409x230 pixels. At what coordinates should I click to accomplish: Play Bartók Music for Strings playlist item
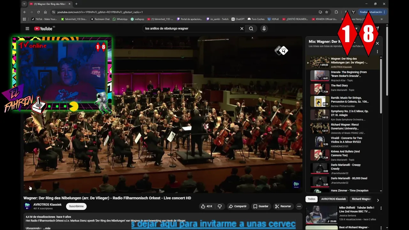coord(343,102)
